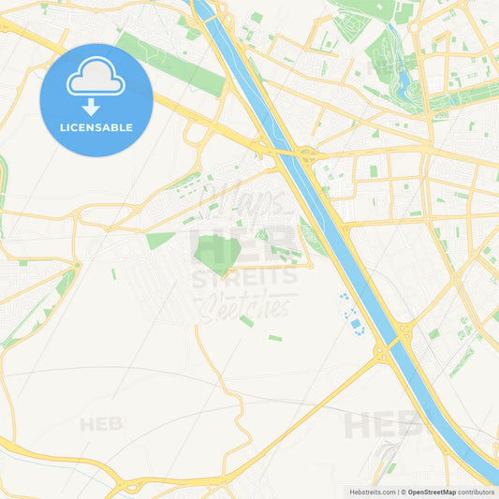Click the long diagonal green park strip
Viewport: 499px width, 499px height.
pos(171,65)
